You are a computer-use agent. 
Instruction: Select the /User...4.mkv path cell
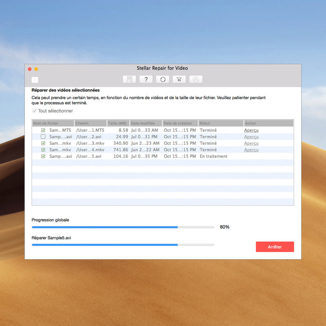click(x=90, y=150)
